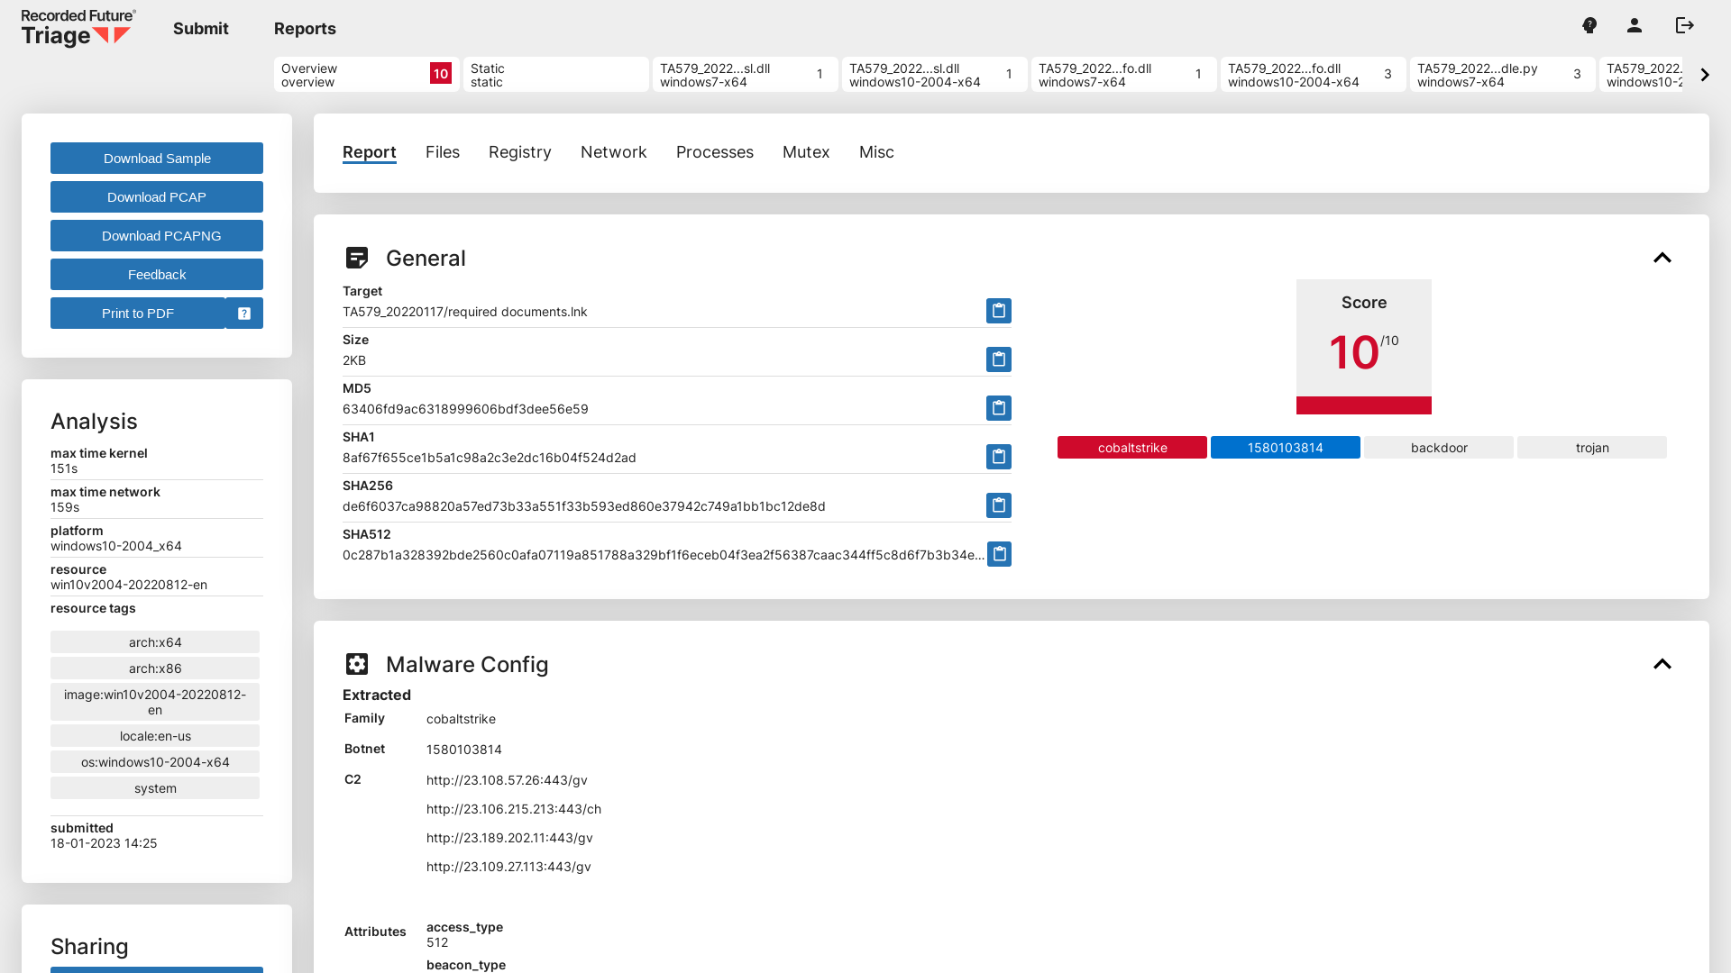1731x973 pixels.
Task: Copy the Target value to clipboard
Action: click(998, 311)
